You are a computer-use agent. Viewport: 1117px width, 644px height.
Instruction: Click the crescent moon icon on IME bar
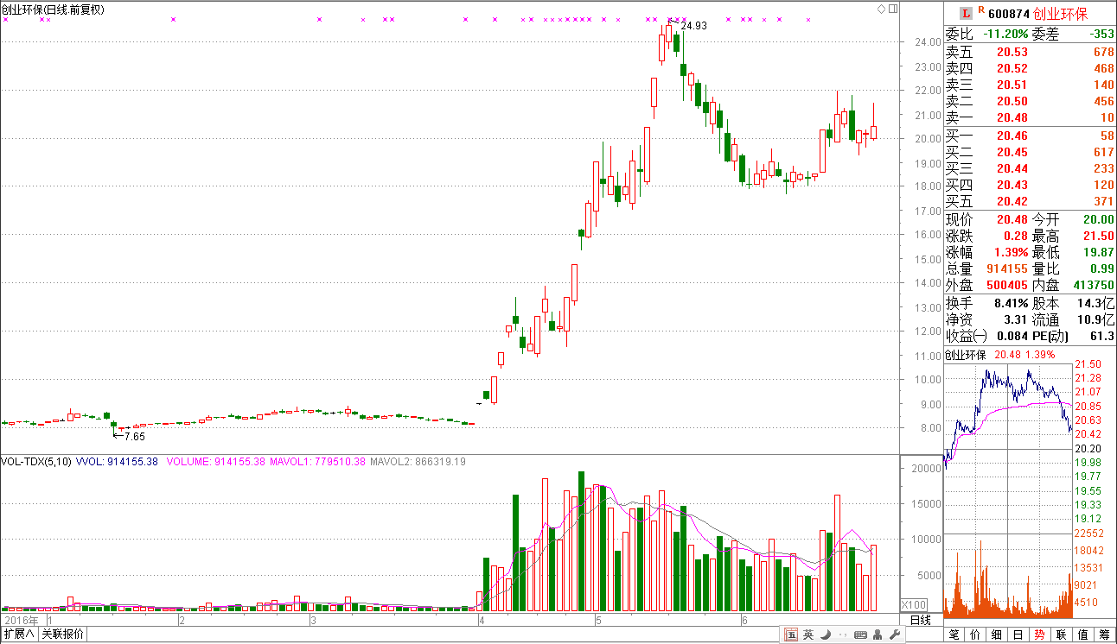(826, 635)
